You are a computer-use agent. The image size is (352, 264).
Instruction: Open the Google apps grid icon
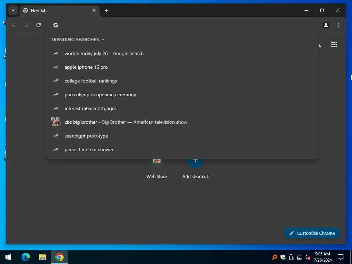click(334, 44)
